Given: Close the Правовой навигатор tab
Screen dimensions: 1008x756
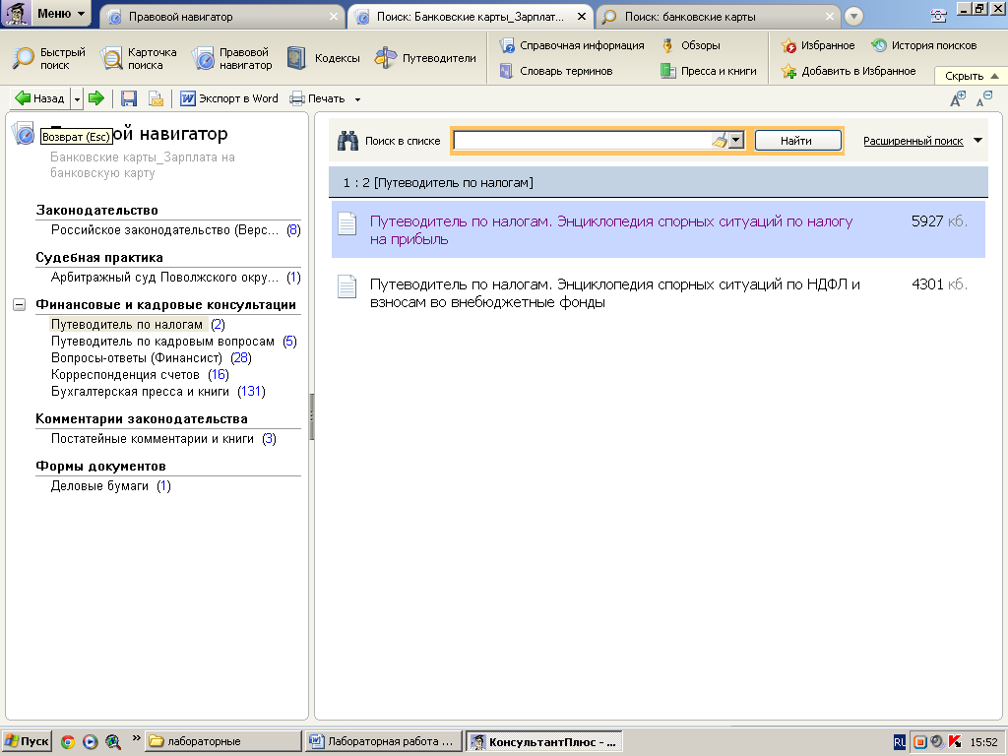Looking at the screenshot, I should coord(334,17).
